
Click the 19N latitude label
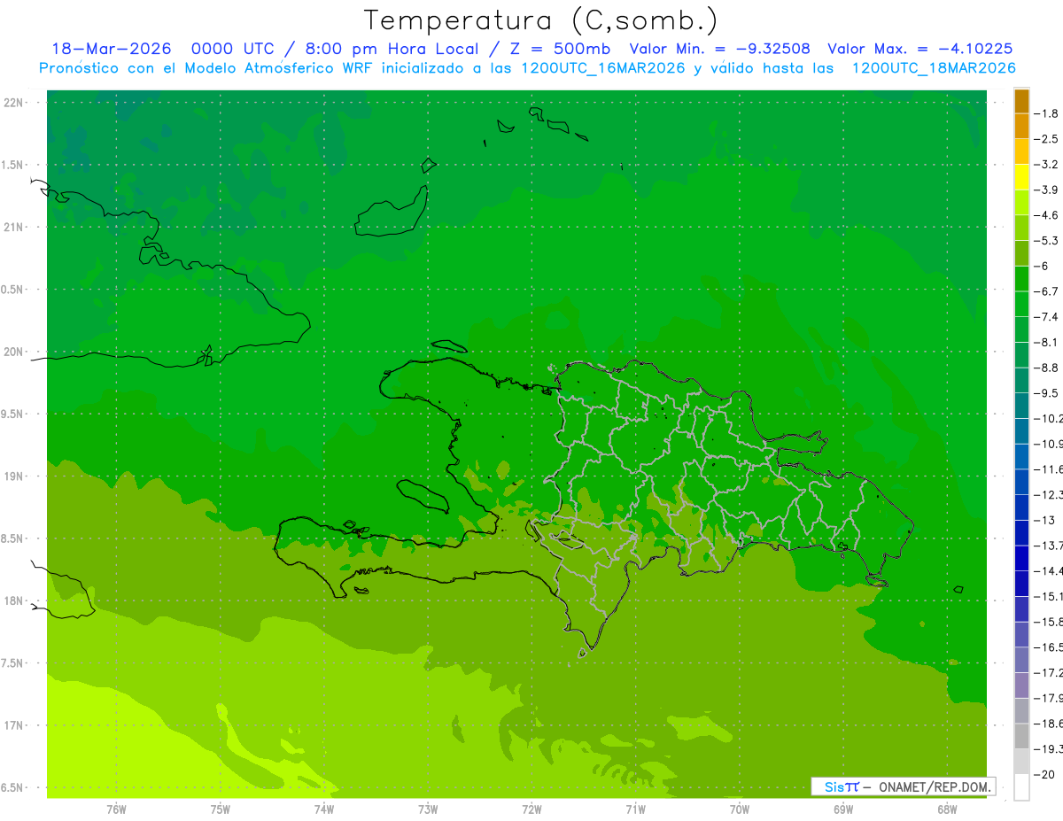click(15, 476)
